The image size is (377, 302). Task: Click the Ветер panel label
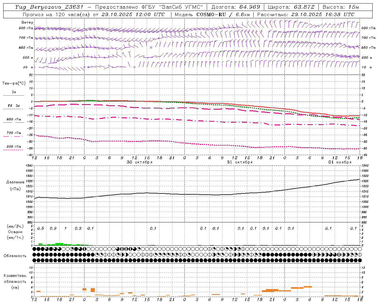tap(27, 22)
